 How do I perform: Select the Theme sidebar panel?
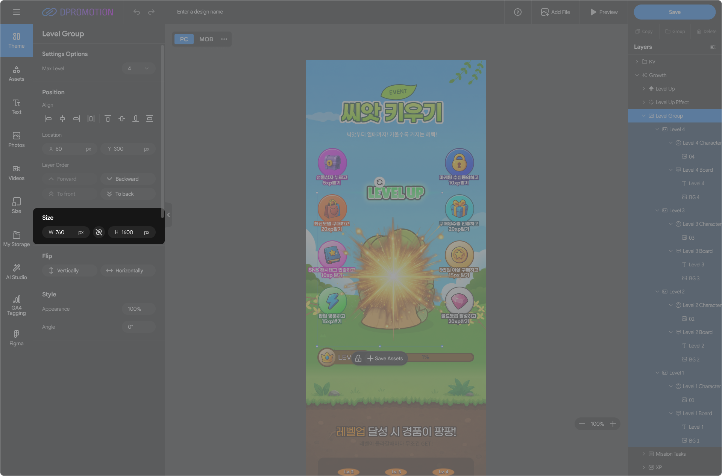[17, 41]
